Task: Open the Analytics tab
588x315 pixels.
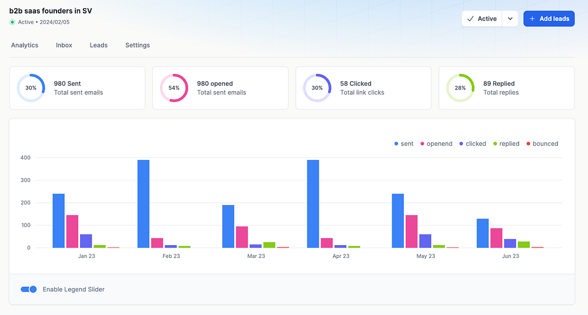Action: click(x=25, y=45)
